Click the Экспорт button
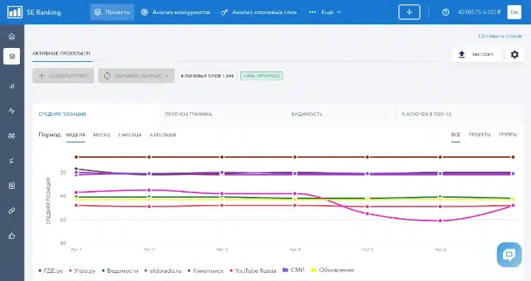Image resolution: width=531 pixels, height=281 pixels. [477, 55]
